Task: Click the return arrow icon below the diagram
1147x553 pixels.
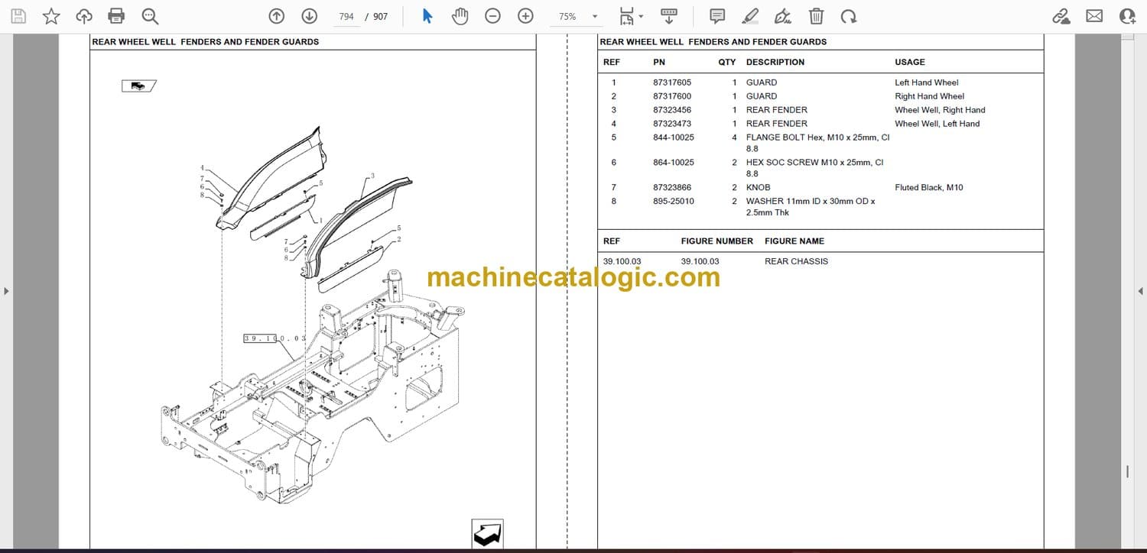Action: tap(487, 534)
